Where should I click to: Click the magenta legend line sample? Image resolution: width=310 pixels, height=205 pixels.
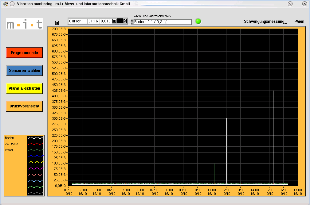point(35,168)
